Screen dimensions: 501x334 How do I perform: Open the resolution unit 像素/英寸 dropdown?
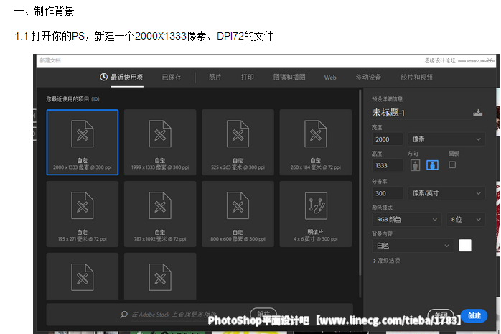(x=446, y=193)
